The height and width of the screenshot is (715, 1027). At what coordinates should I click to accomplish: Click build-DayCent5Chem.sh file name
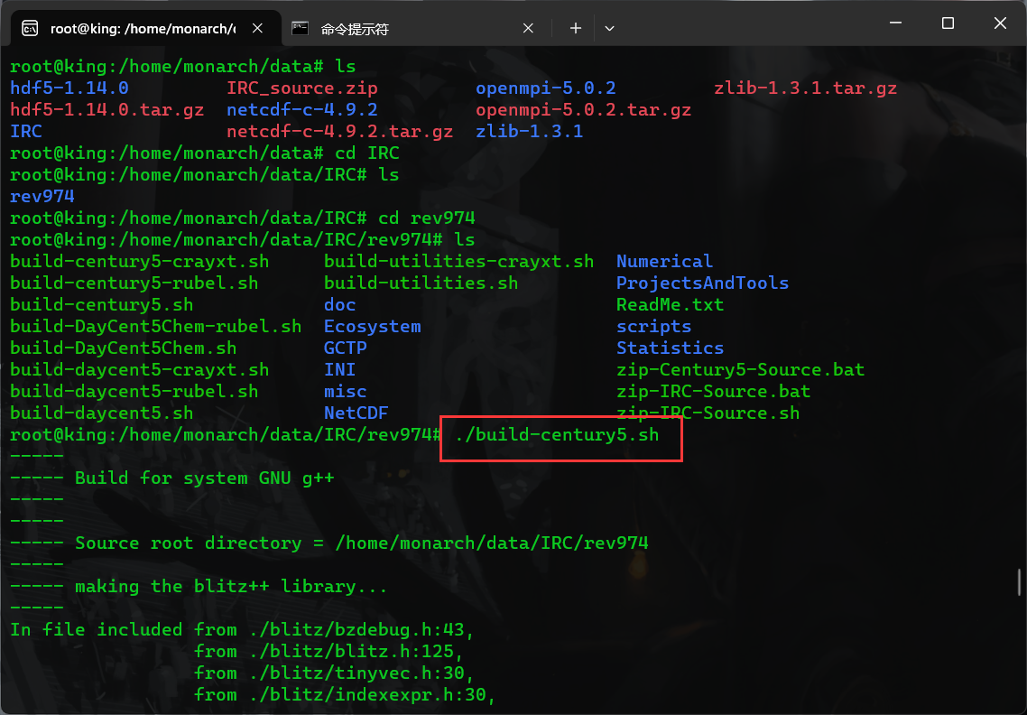[x=123, y=348]
